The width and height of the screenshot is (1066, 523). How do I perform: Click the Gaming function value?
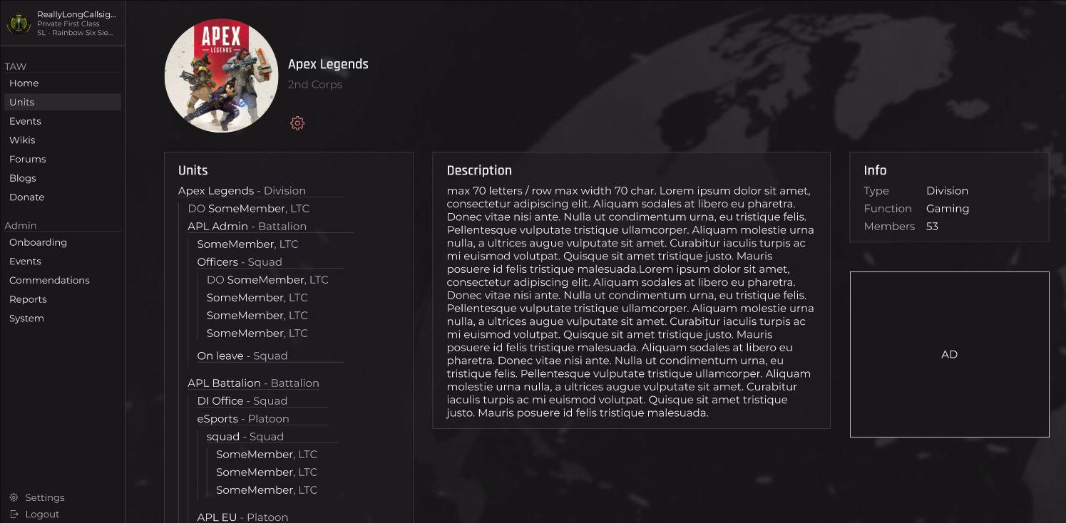[x=948, y=209]
